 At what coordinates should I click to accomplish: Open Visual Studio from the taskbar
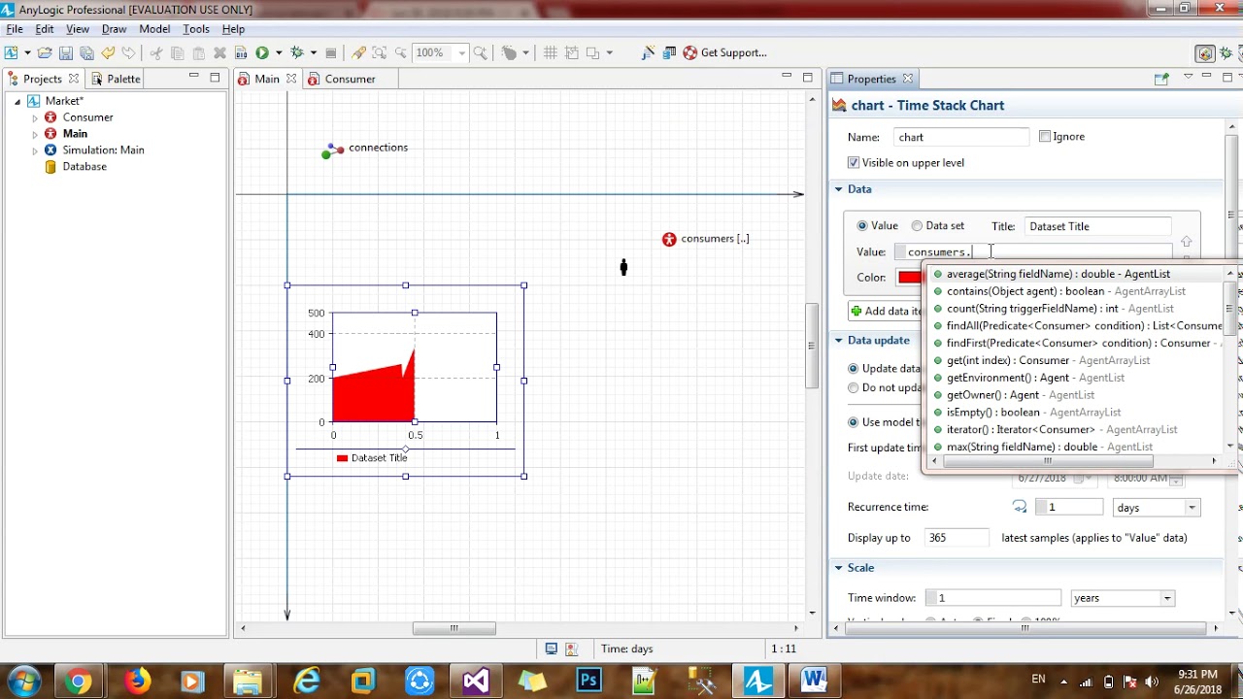[x=476, y=681]
